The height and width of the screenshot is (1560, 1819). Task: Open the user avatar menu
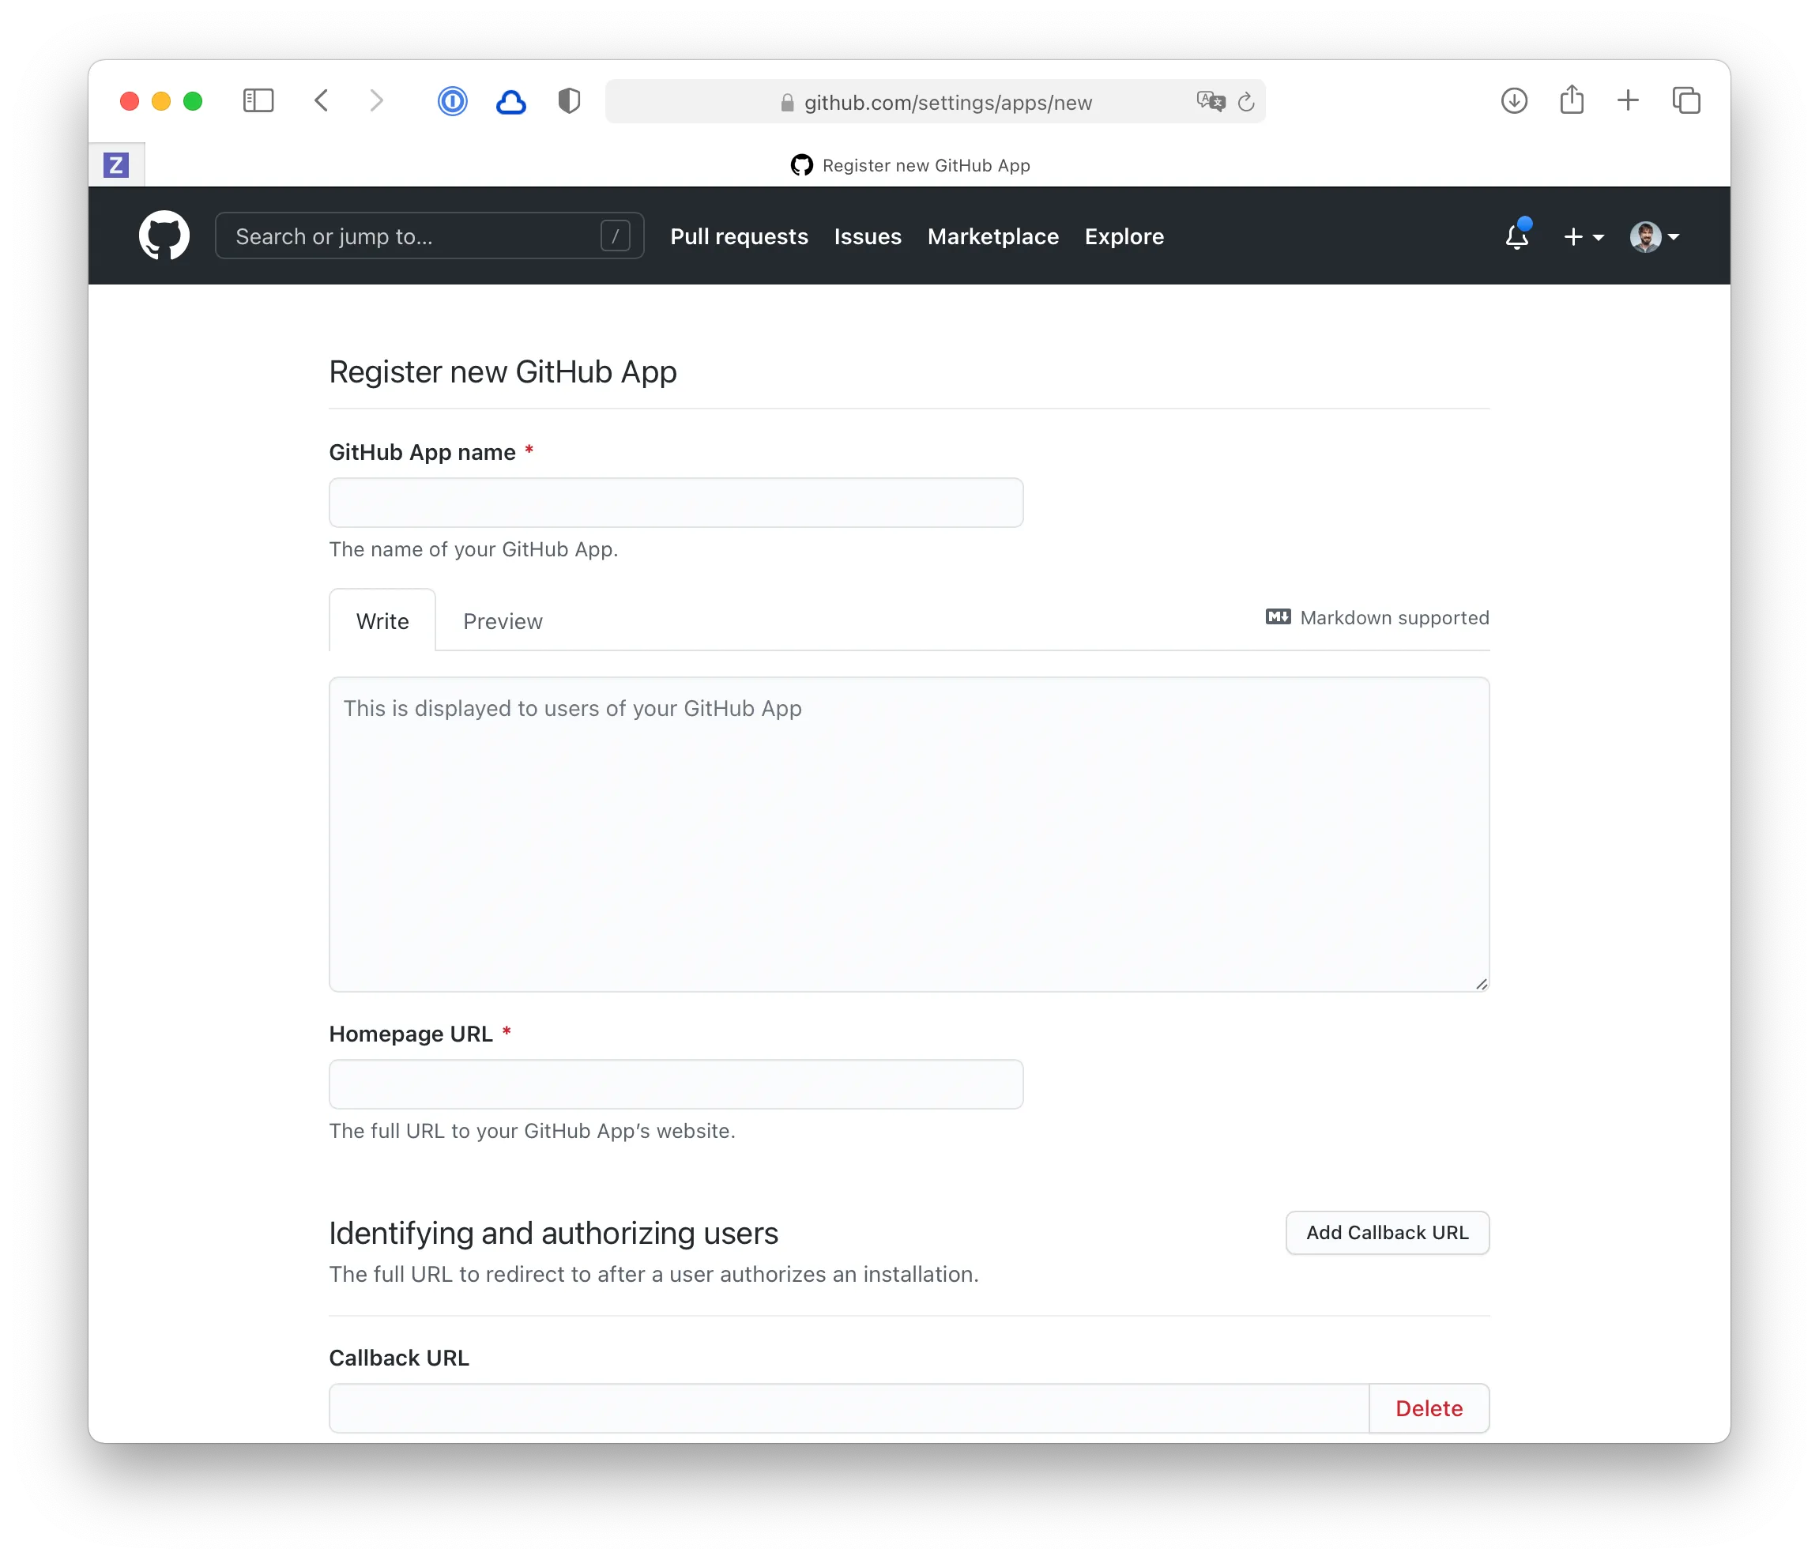[x=1655, y=237]
